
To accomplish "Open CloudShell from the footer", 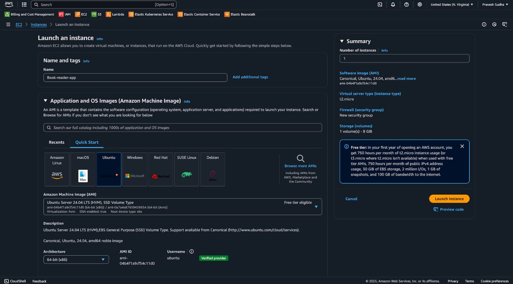I will click(x=15, y=281).
